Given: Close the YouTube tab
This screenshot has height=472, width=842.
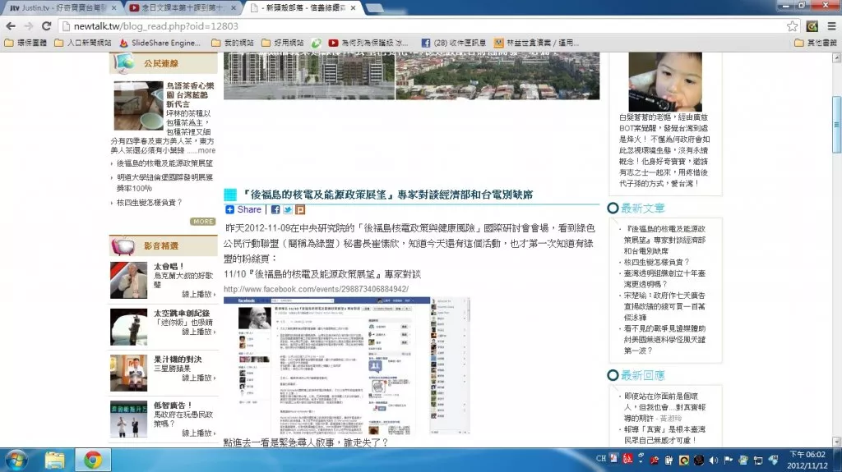Looking at the screenshot, I should point(234,8).
